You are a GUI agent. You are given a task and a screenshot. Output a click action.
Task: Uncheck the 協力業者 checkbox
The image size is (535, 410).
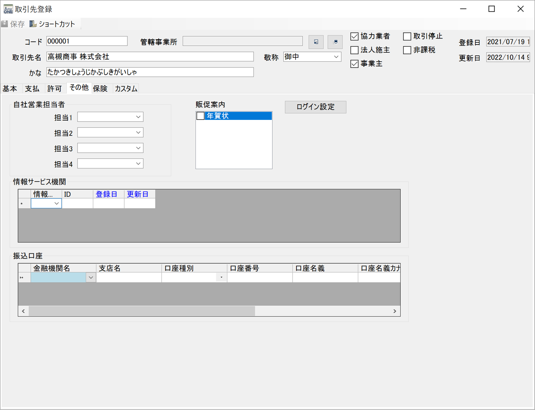[354, 36]
